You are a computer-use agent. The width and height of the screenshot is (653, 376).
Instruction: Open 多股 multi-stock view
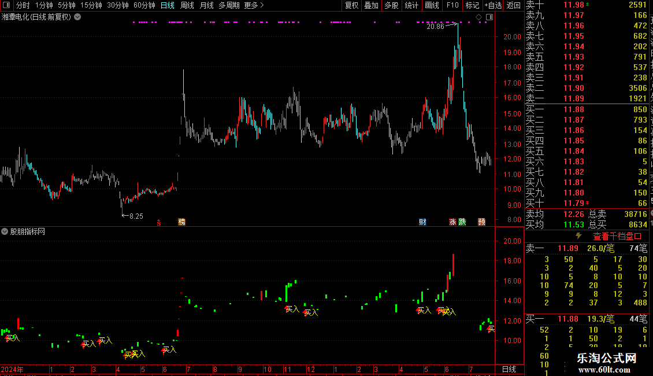[x=391, y=5]
